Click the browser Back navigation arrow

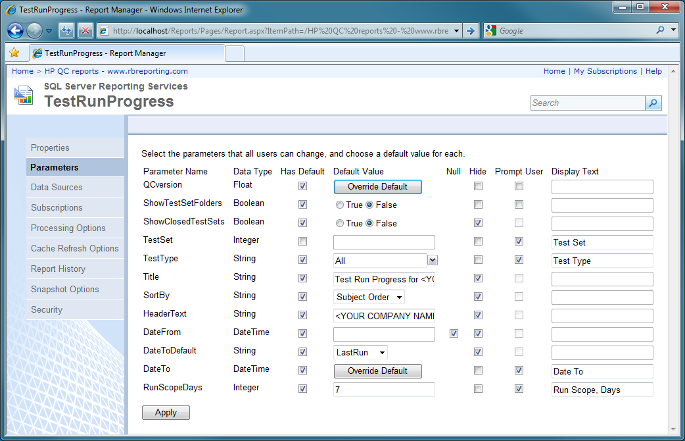pos(14,31)
